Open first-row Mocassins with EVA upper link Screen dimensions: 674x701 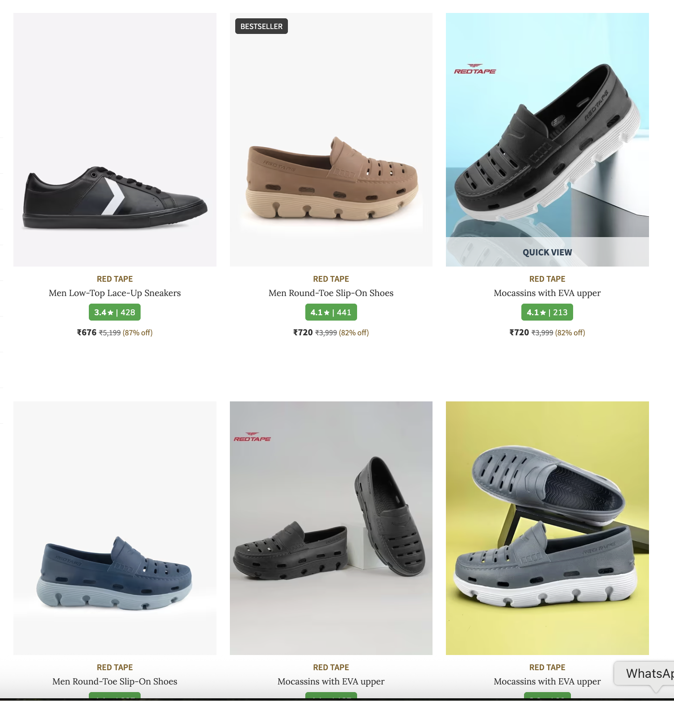pyautogui.click(x=547, y=293)
